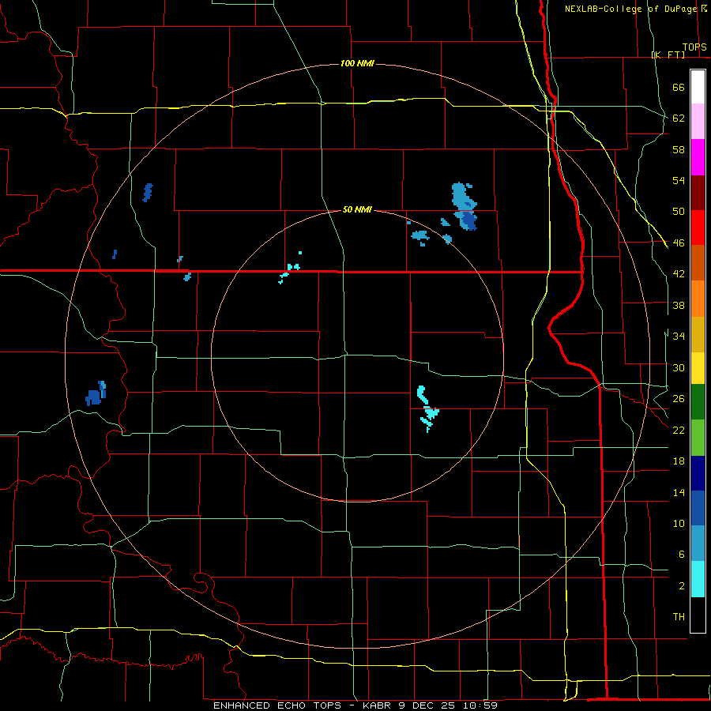The width and height of the screenshot is (711, 711).
Task: Pick the gold 38 kft legend swatch
Action: [x=698, y=334]
